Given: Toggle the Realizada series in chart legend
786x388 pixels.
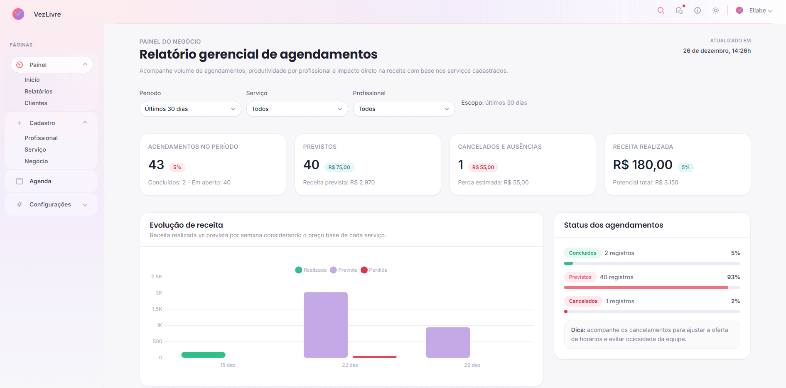Looking at the screenshot, I should [311, 270].
